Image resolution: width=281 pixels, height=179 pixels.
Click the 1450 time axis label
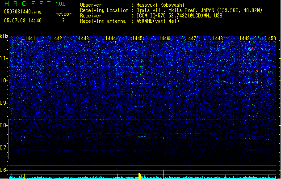pos(271,38)
